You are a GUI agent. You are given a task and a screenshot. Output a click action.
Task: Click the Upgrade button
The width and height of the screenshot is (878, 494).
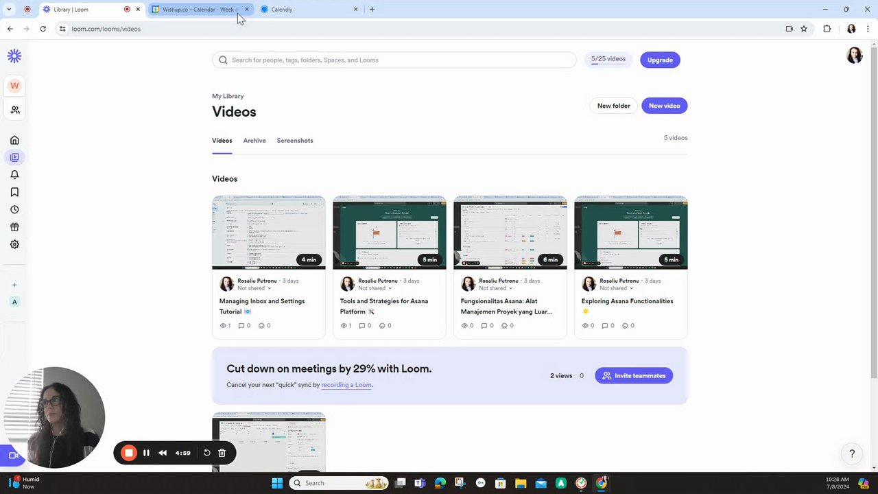(660, 60)
